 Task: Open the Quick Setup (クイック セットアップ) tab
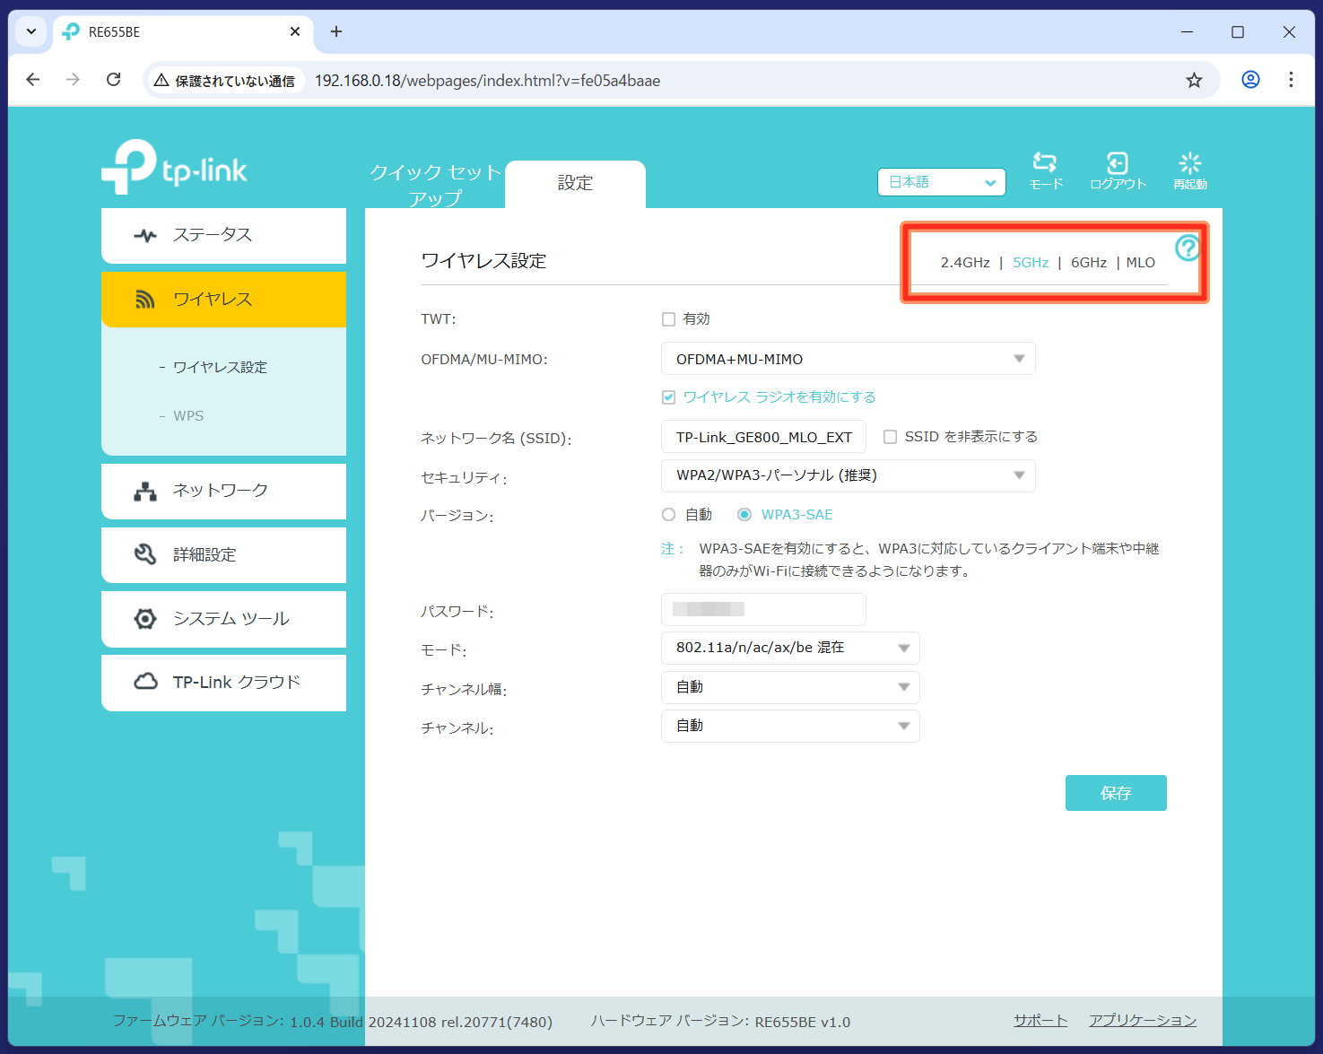(x=435, y=185)
